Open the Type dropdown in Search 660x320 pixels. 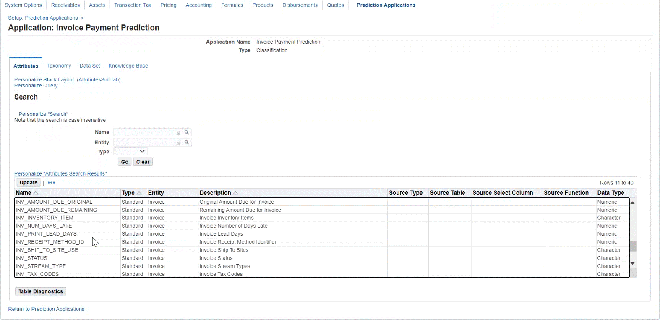(130, 152)
